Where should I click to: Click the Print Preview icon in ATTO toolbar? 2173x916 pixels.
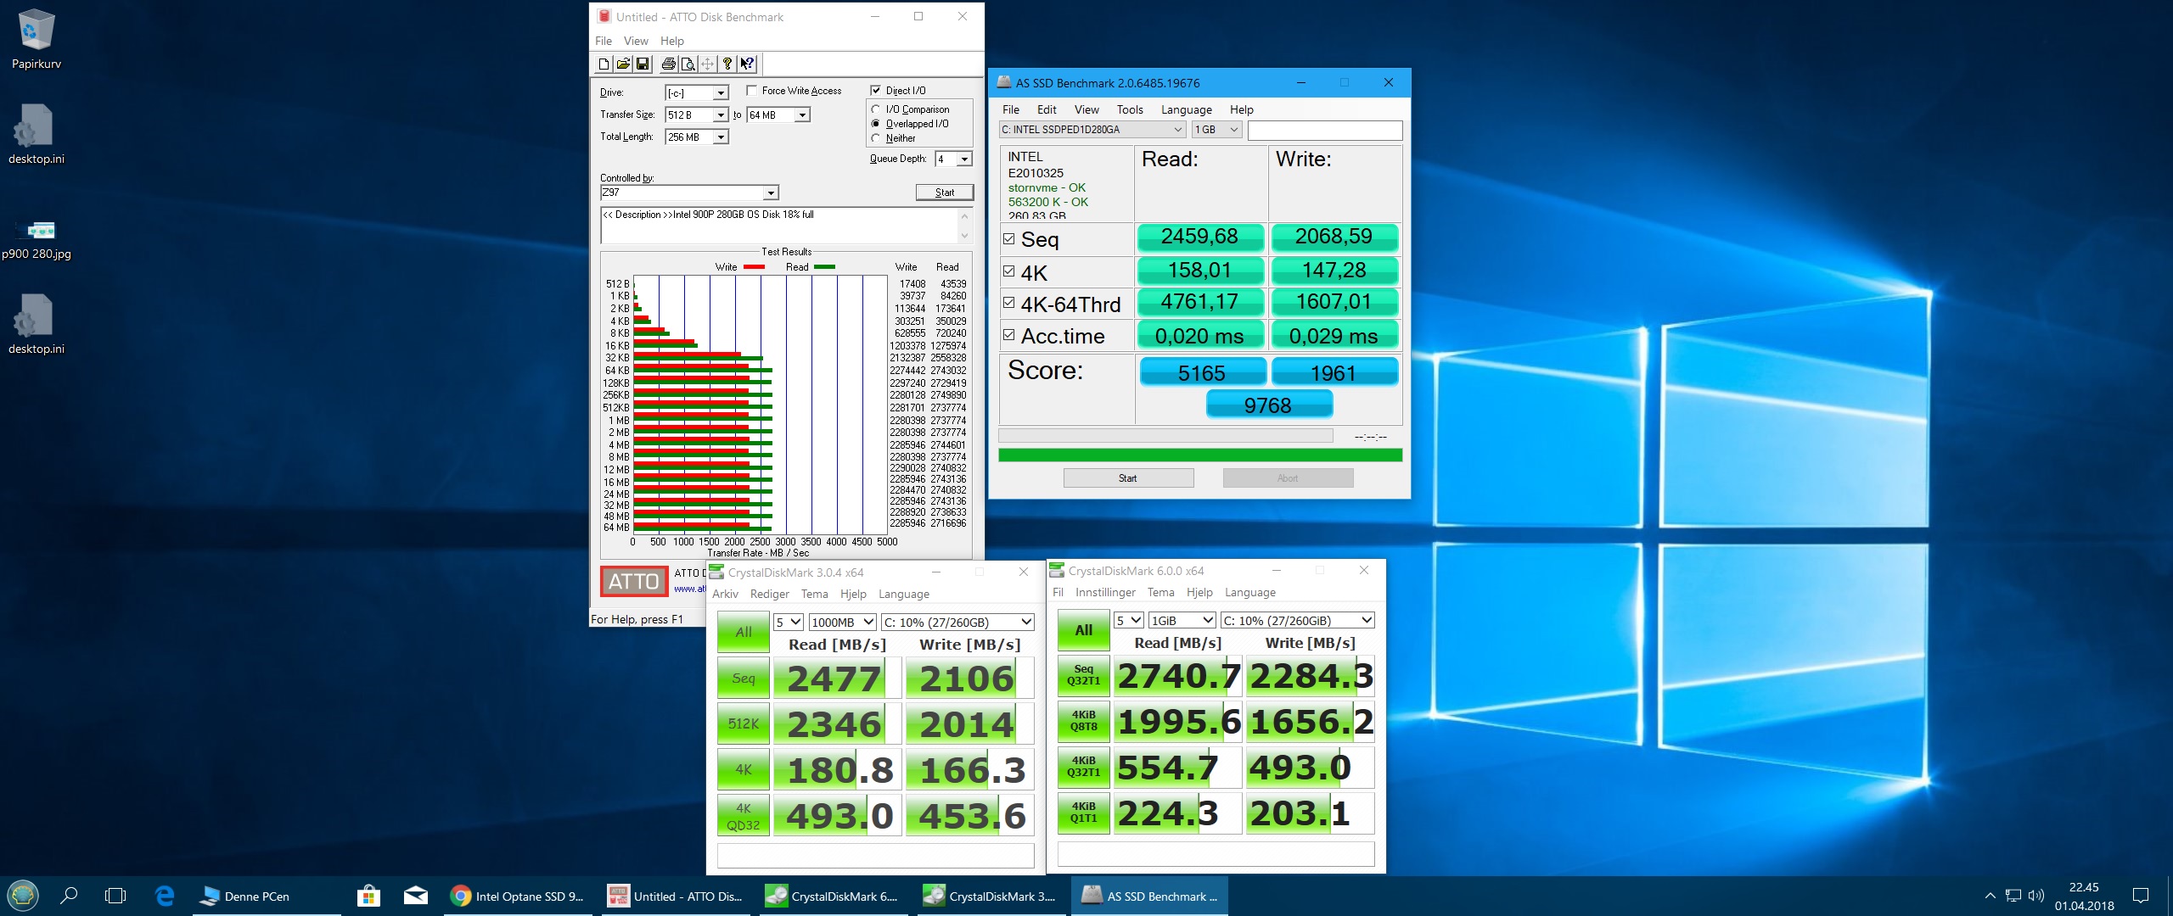(x=688, y=64)
